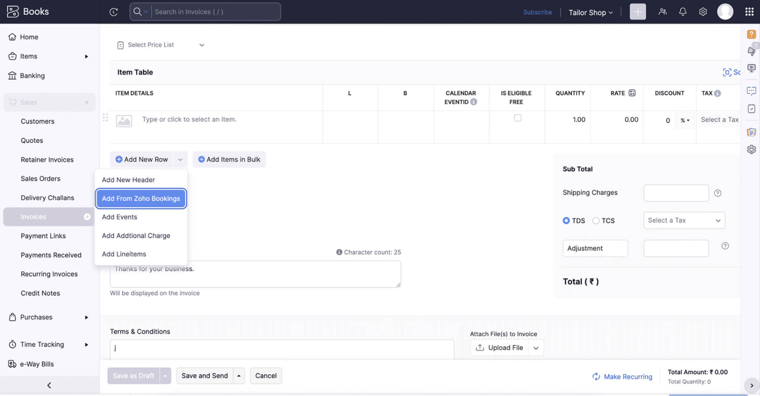Click the Shipping Charges input field
Screen dimensions: 760x396
(676, 193)
